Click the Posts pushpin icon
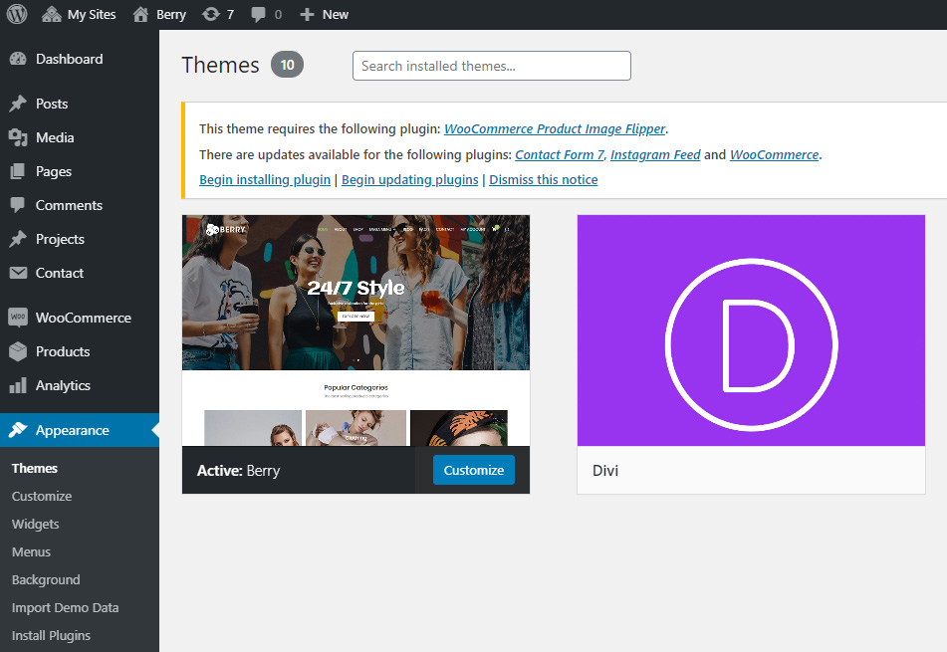 18,104
